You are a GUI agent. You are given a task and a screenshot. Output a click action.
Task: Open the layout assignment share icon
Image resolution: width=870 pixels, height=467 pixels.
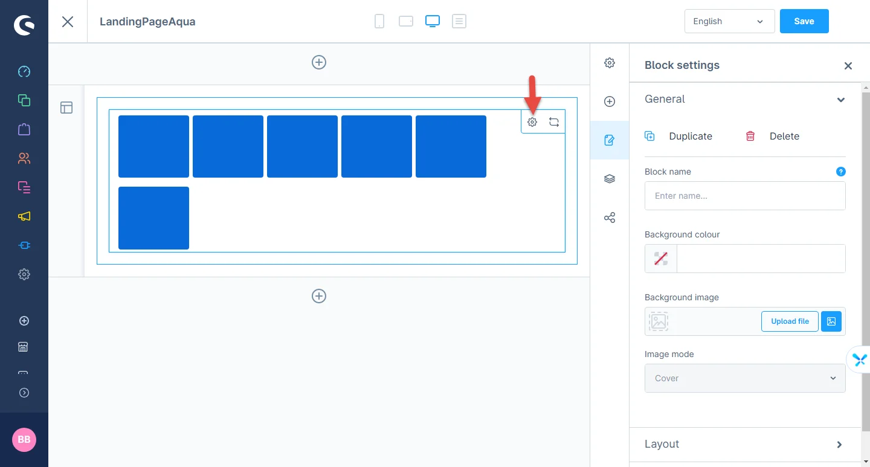click(610, 217)
